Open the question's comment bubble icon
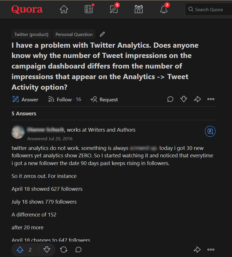The width and height of the screenshot is (232, 257). [170, 99]
